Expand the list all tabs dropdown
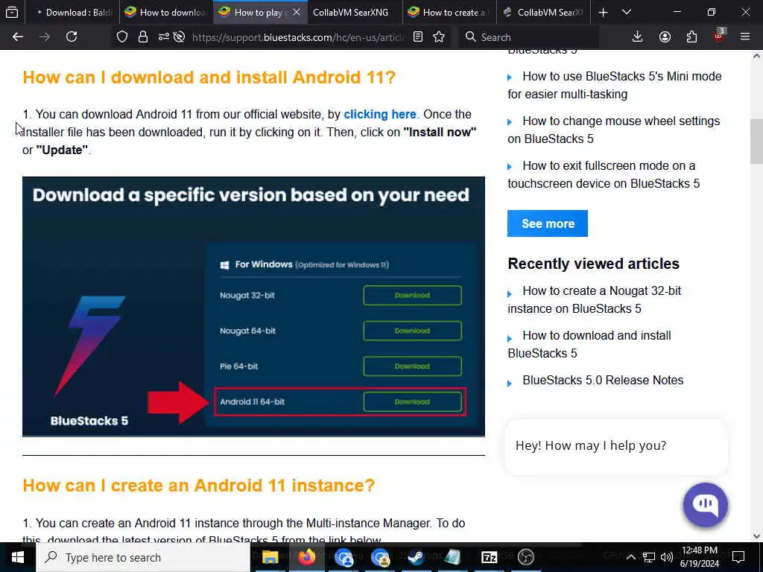This screenshot has height=572, width=763. [627, 13]
